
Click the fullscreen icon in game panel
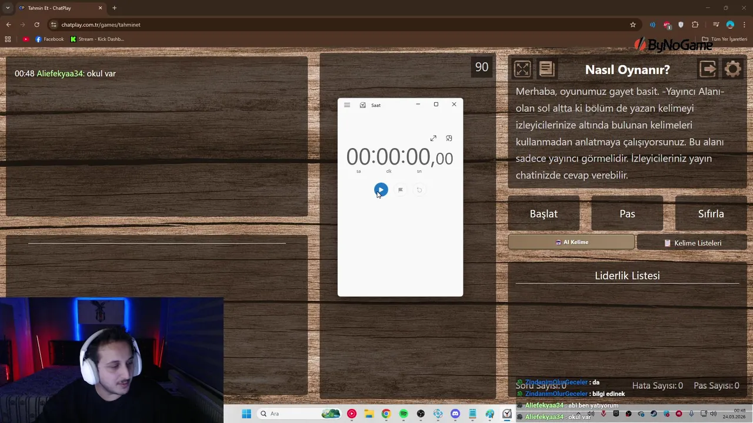click(522, 69)
